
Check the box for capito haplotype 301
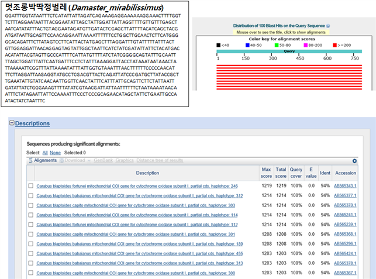(30, 234)
